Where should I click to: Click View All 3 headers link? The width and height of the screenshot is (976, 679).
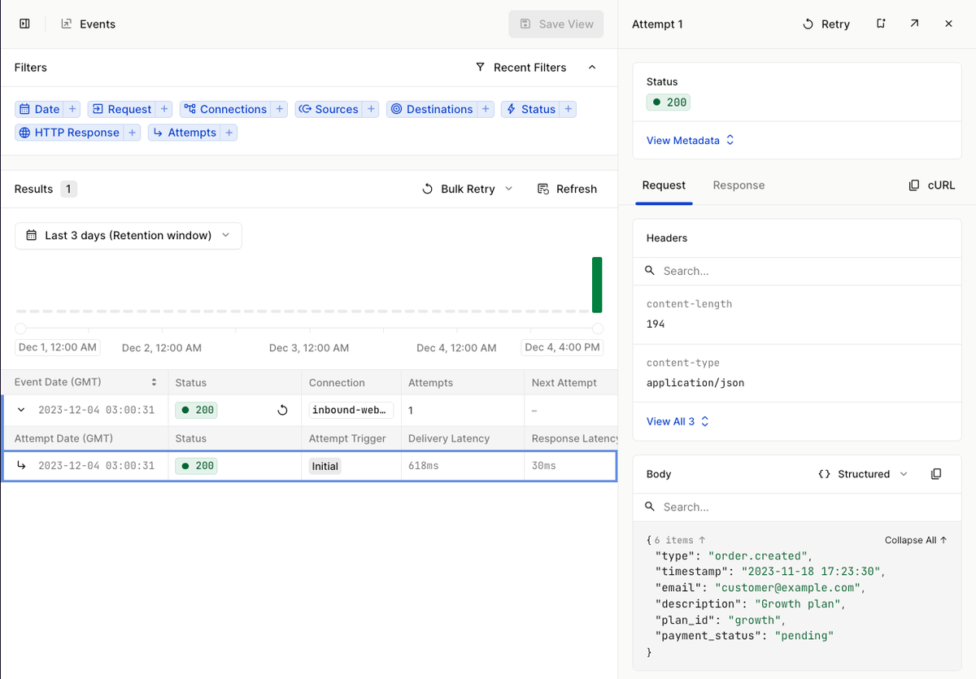[672, 421]
